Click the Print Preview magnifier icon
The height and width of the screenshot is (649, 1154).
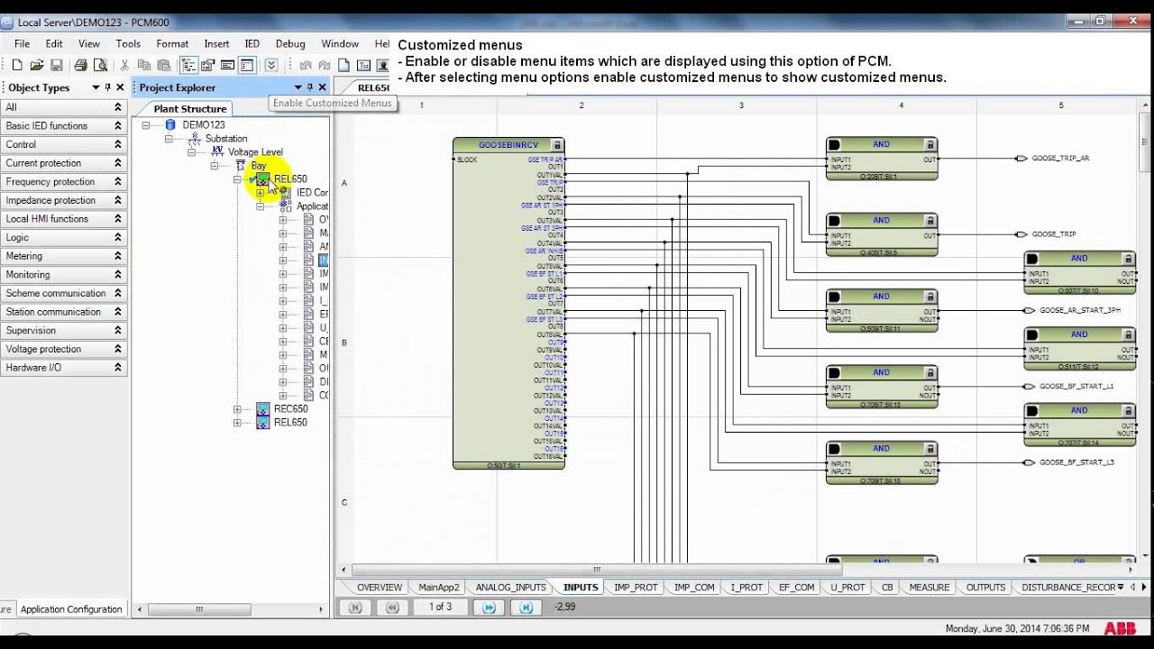pyautogui.click(x=100, y=65)
